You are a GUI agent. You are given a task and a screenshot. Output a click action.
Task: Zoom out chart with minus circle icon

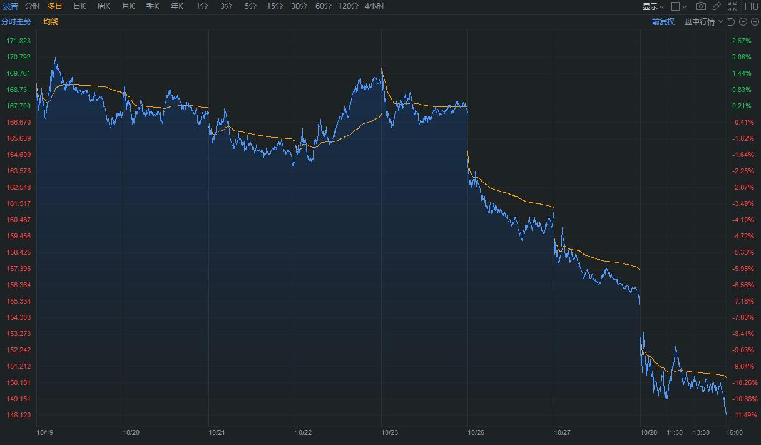pyautogui.click(x=743, y=22)
